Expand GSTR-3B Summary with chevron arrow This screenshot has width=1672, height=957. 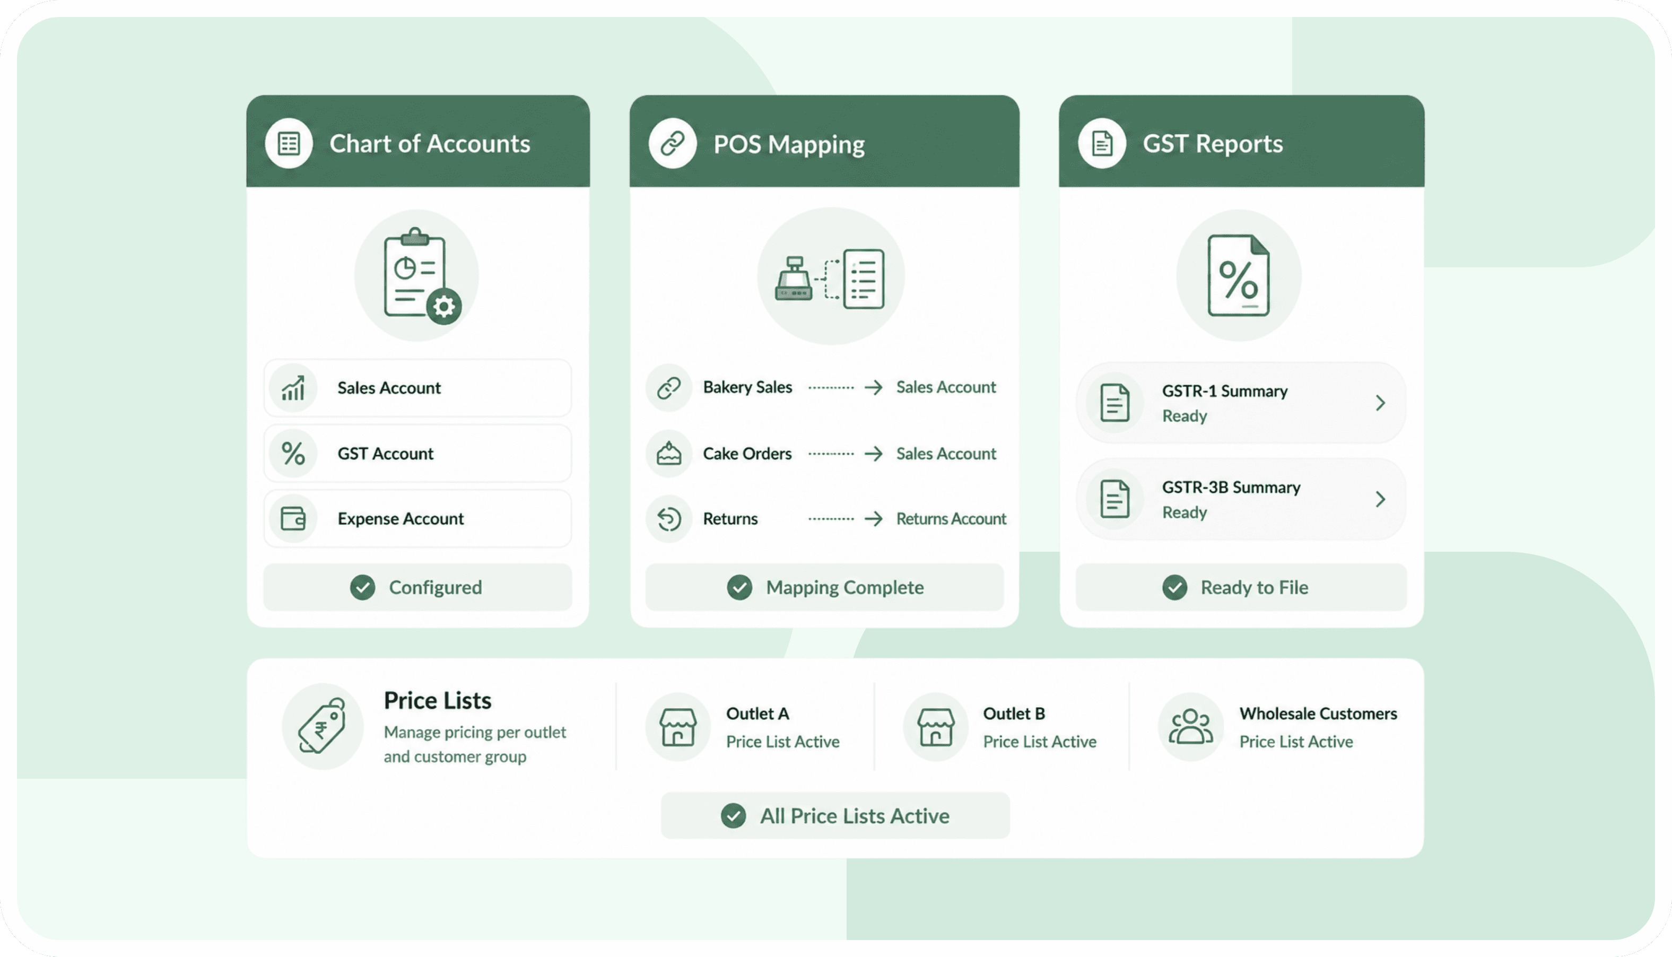click(x=1380, y=500)
